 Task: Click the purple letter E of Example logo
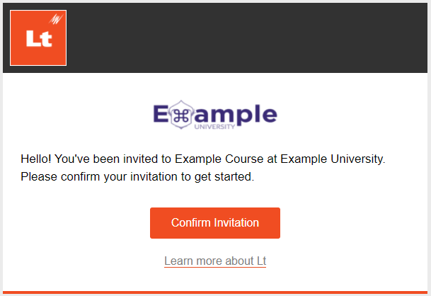(161, 114)
